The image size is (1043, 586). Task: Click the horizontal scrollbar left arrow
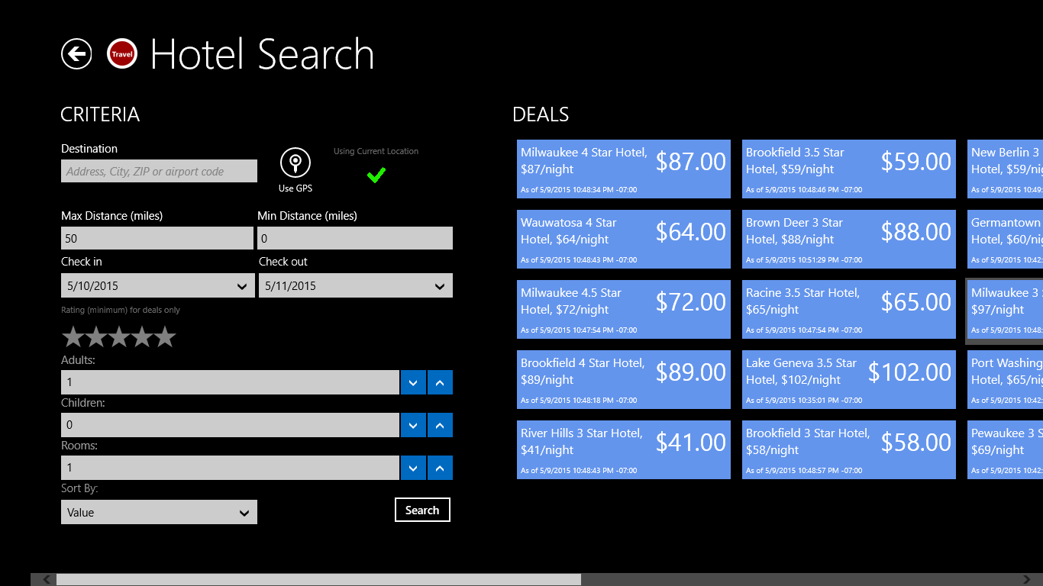[x=47, y=580]
